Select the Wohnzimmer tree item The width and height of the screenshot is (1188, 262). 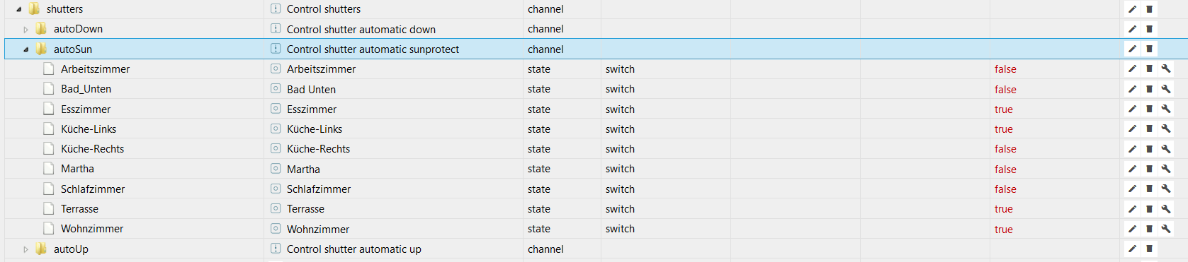[92, 229]
